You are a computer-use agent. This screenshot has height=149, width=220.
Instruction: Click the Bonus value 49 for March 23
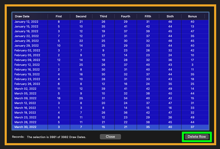(x=192, y=117)
